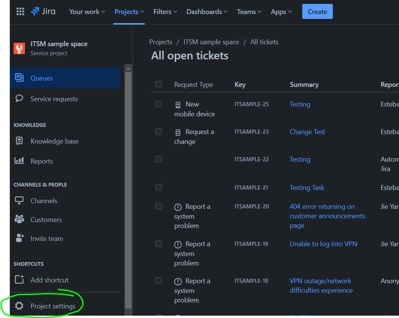
Task: Open the Knowledge base icon in sidebar
Action: [19, 141]
